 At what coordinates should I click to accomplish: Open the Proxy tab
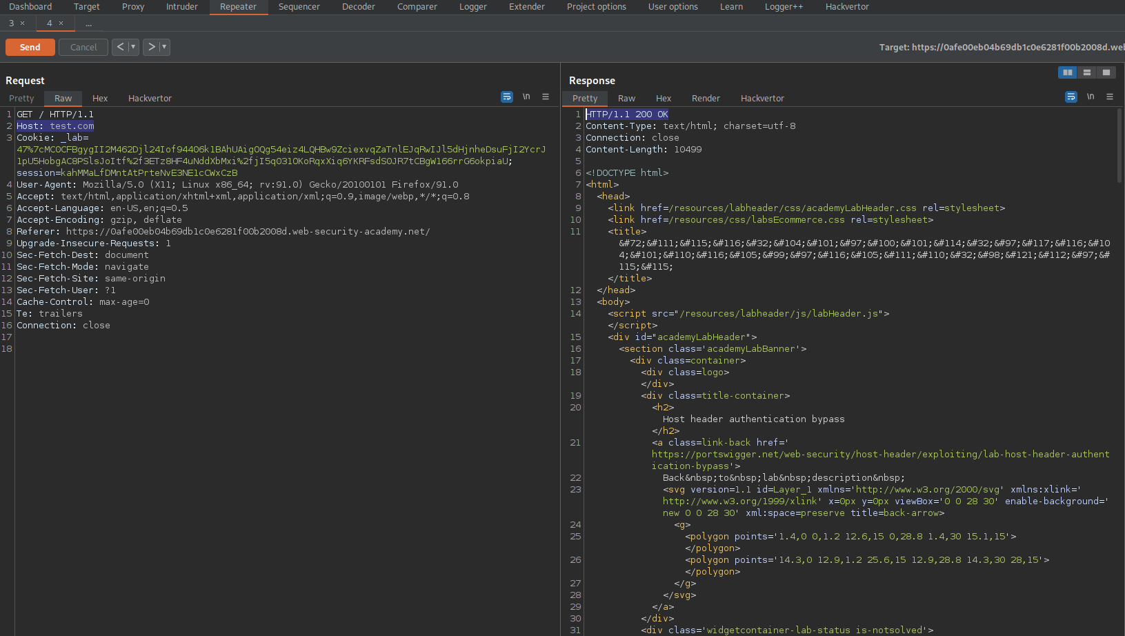pyautogui.click(x=133, y=7)
